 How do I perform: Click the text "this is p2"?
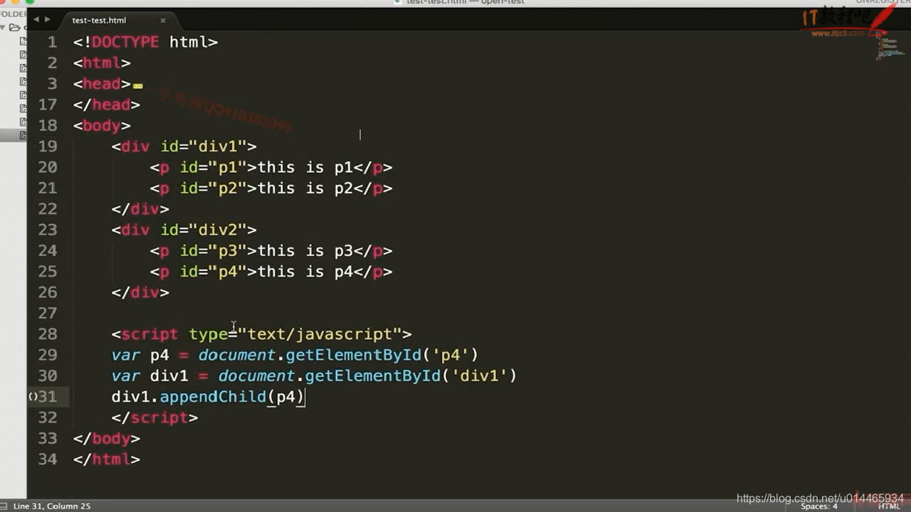pos(305,188)
